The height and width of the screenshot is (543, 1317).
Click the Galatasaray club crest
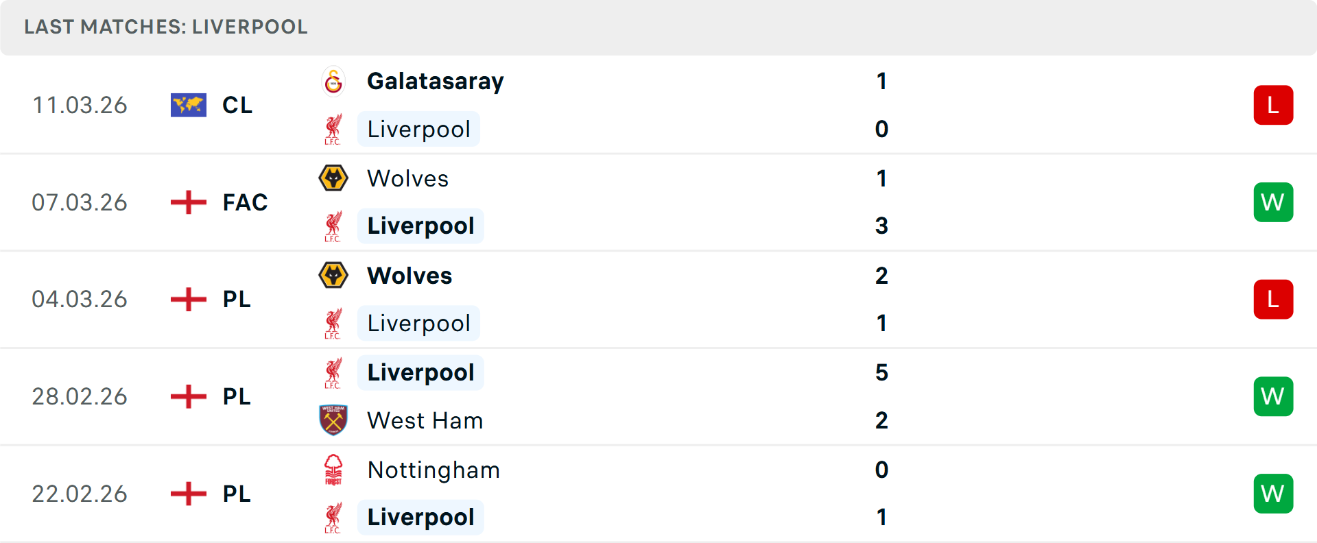point(333,81)
